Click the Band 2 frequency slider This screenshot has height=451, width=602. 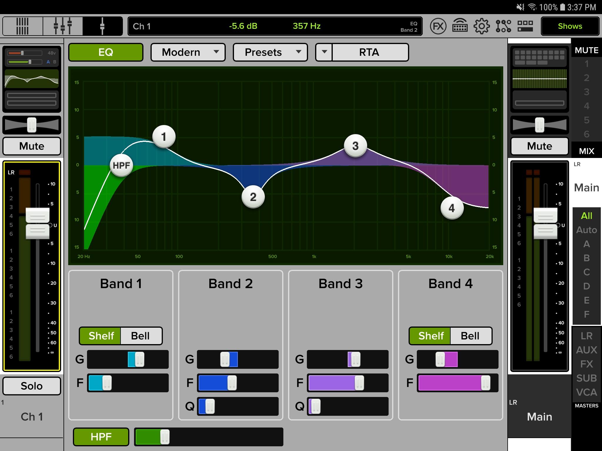click(x=238, y=383)
